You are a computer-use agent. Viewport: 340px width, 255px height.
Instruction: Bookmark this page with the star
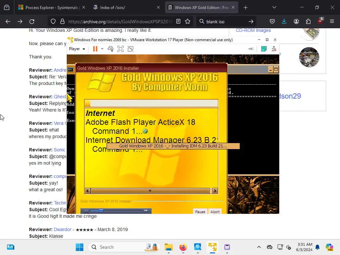coord(188,22)
